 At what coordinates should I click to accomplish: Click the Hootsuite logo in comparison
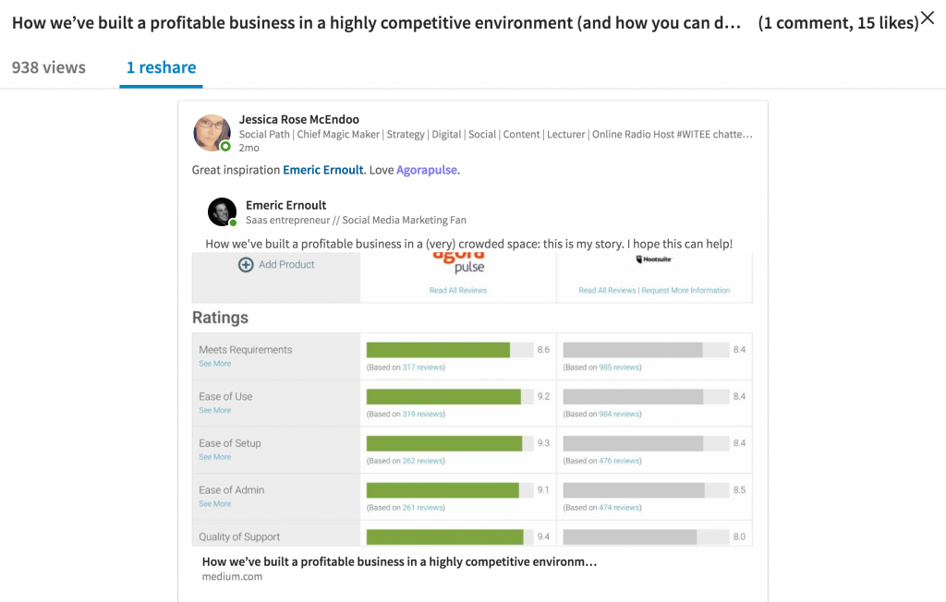[653, 259]
